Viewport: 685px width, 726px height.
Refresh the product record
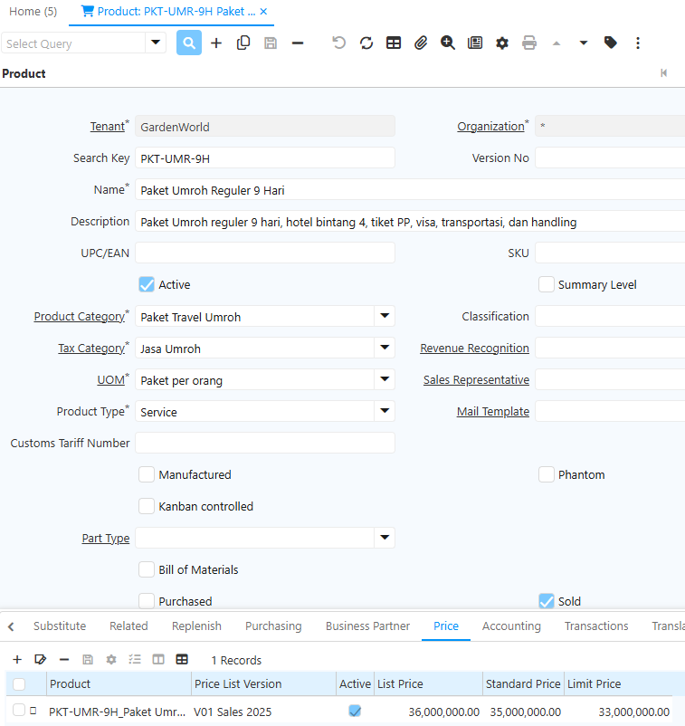pyautogui.click(x=366, y=43)
